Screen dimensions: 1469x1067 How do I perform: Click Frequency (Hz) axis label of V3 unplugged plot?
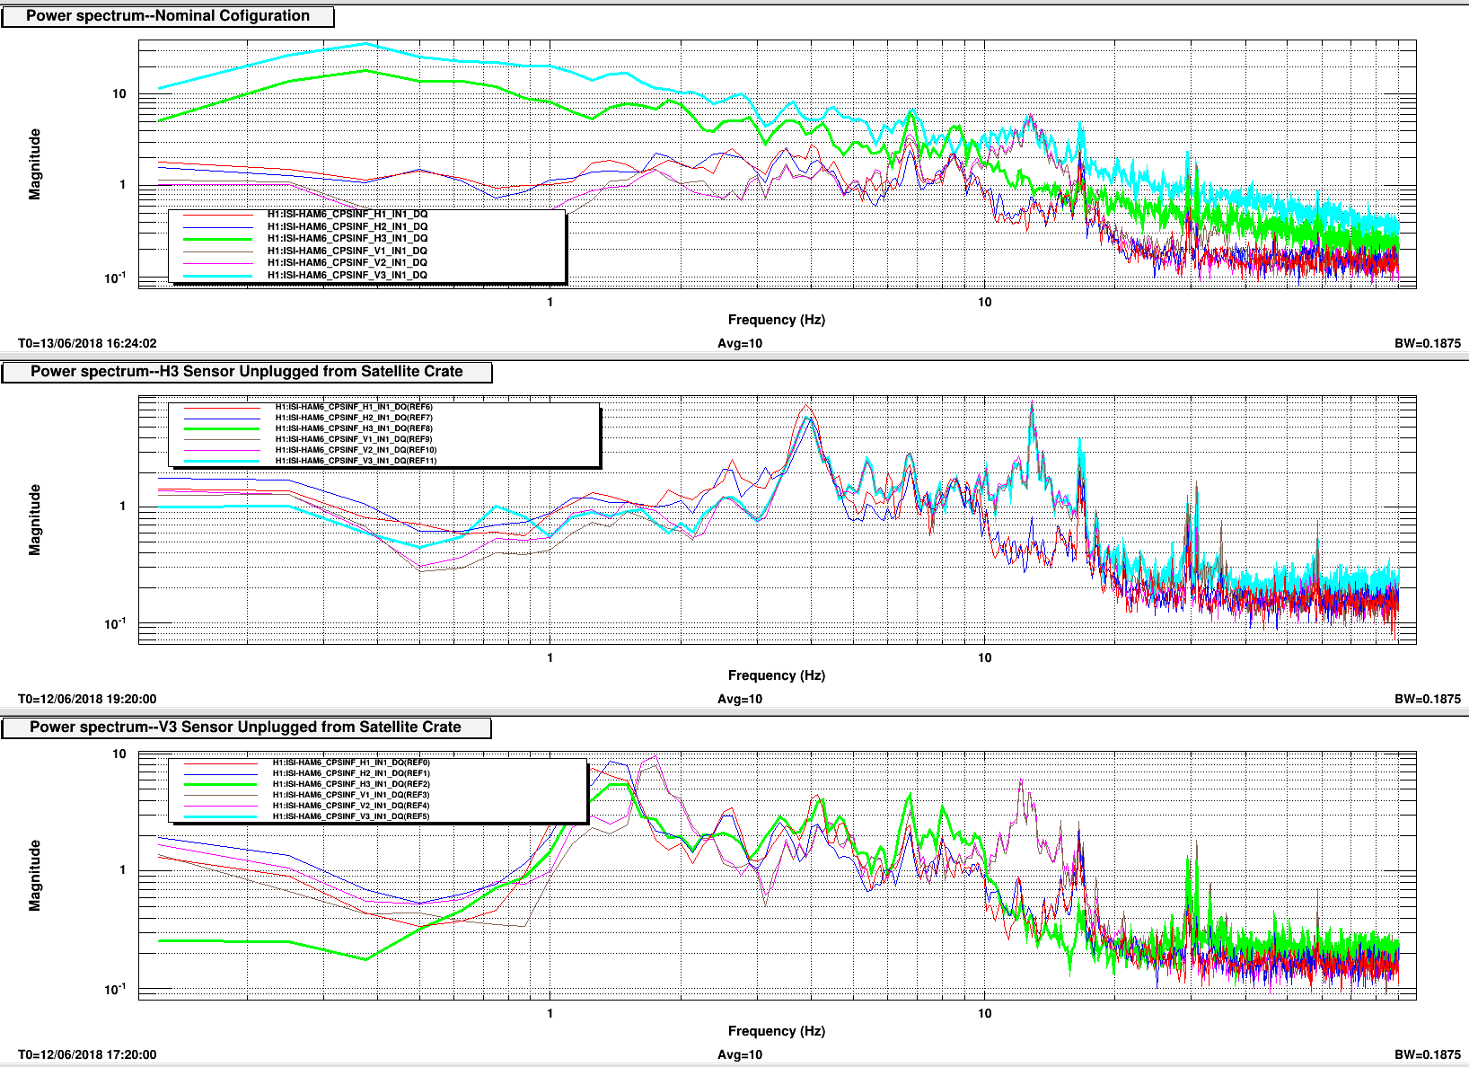point(776,1031)
